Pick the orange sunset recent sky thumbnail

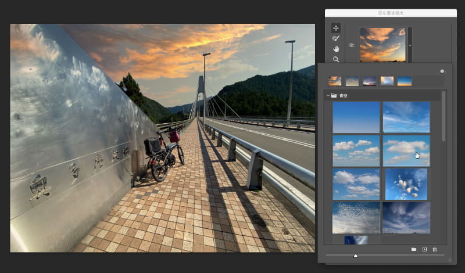pos(335,81)
